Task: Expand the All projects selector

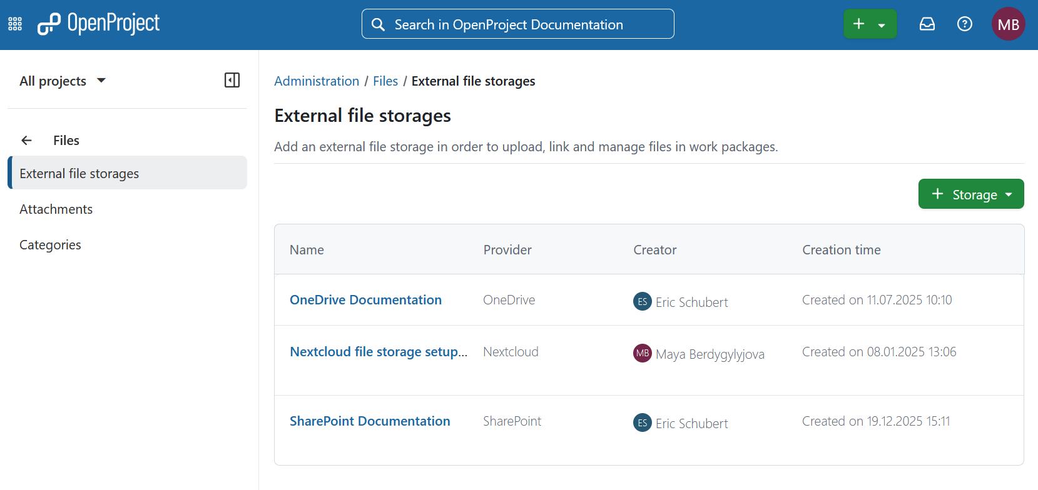Action: click(63, 81)
